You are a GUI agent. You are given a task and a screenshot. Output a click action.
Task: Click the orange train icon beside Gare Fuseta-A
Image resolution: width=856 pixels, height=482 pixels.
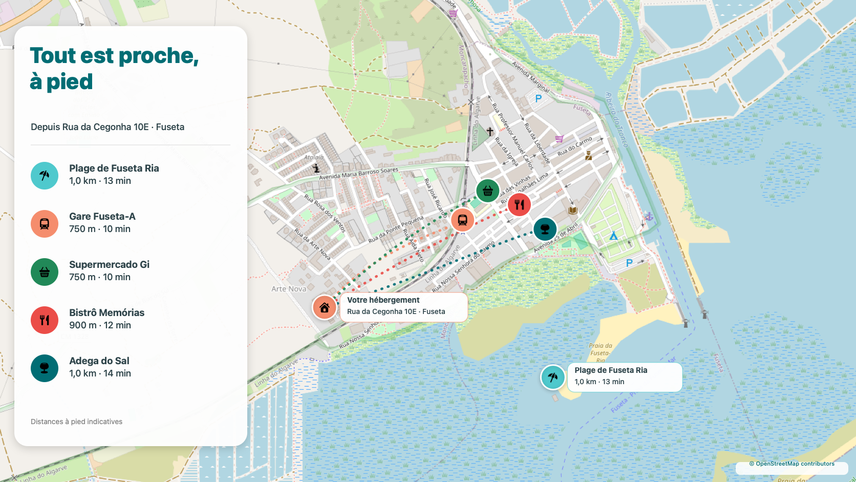pos(45,224)
